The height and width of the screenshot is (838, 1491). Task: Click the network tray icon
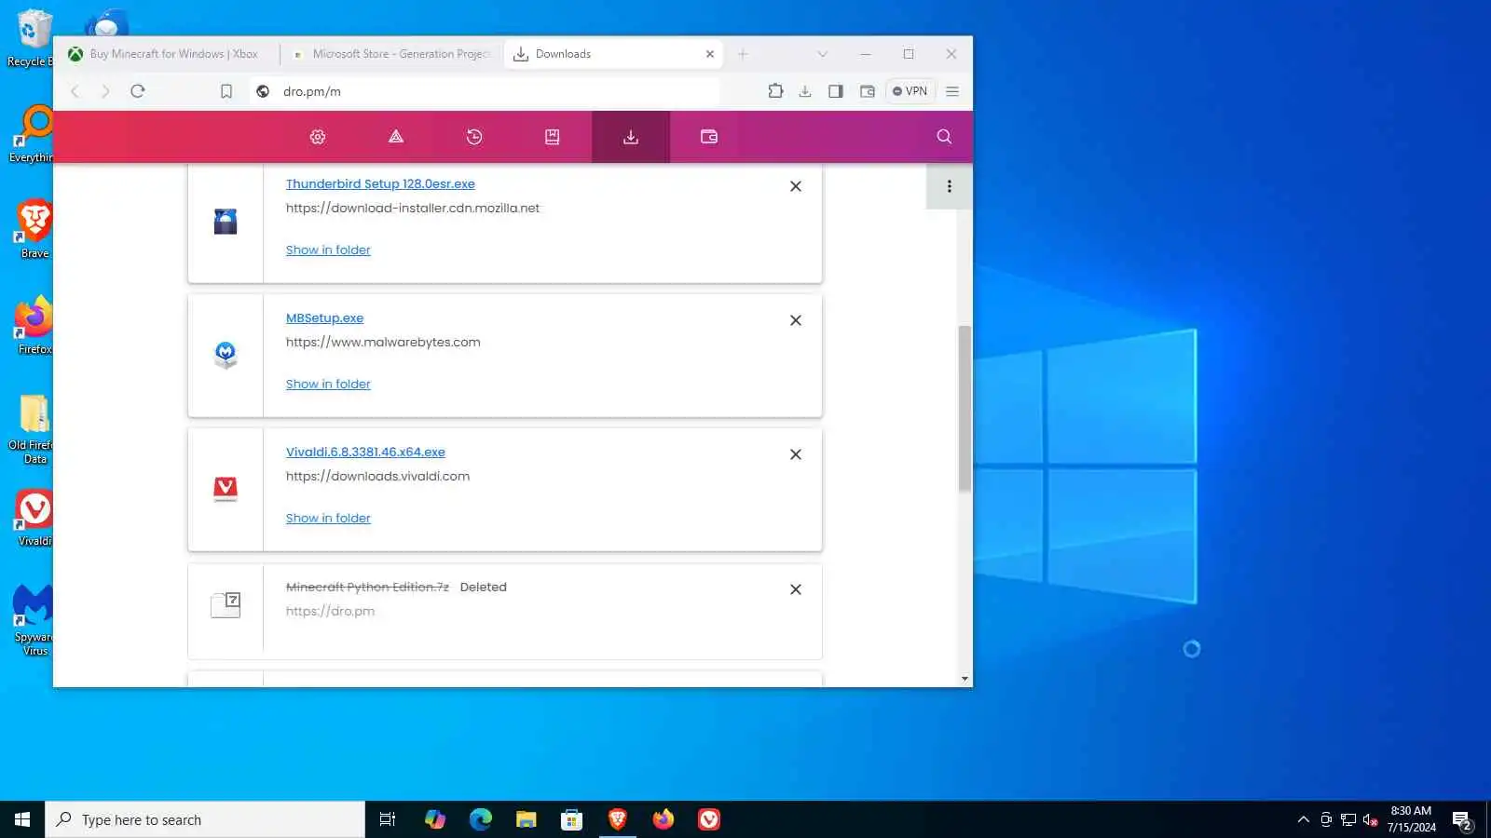click(1348, 819)
